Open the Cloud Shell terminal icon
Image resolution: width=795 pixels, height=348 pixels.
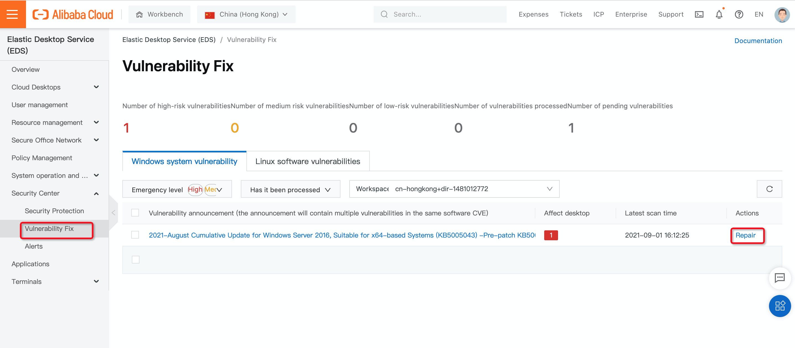[699, 14]
